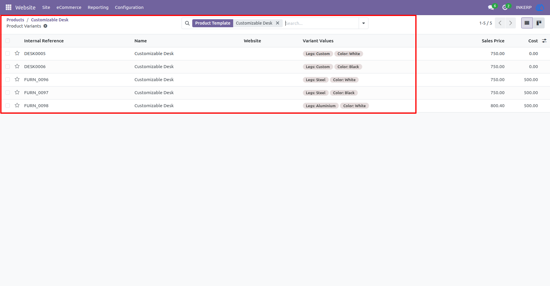550x286 pixels.
Task: Check the DESK0005 row checkbox
Action: [8, 54]
